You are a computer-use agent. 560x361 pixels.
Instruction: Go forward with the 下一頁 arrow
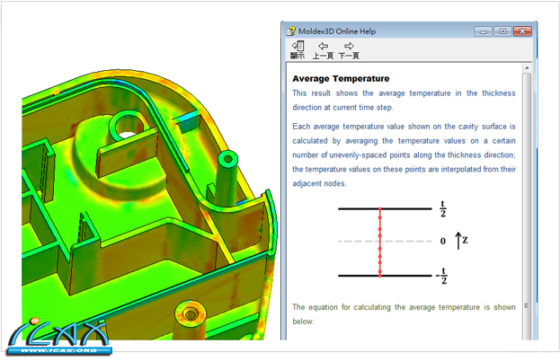(349, 48)
